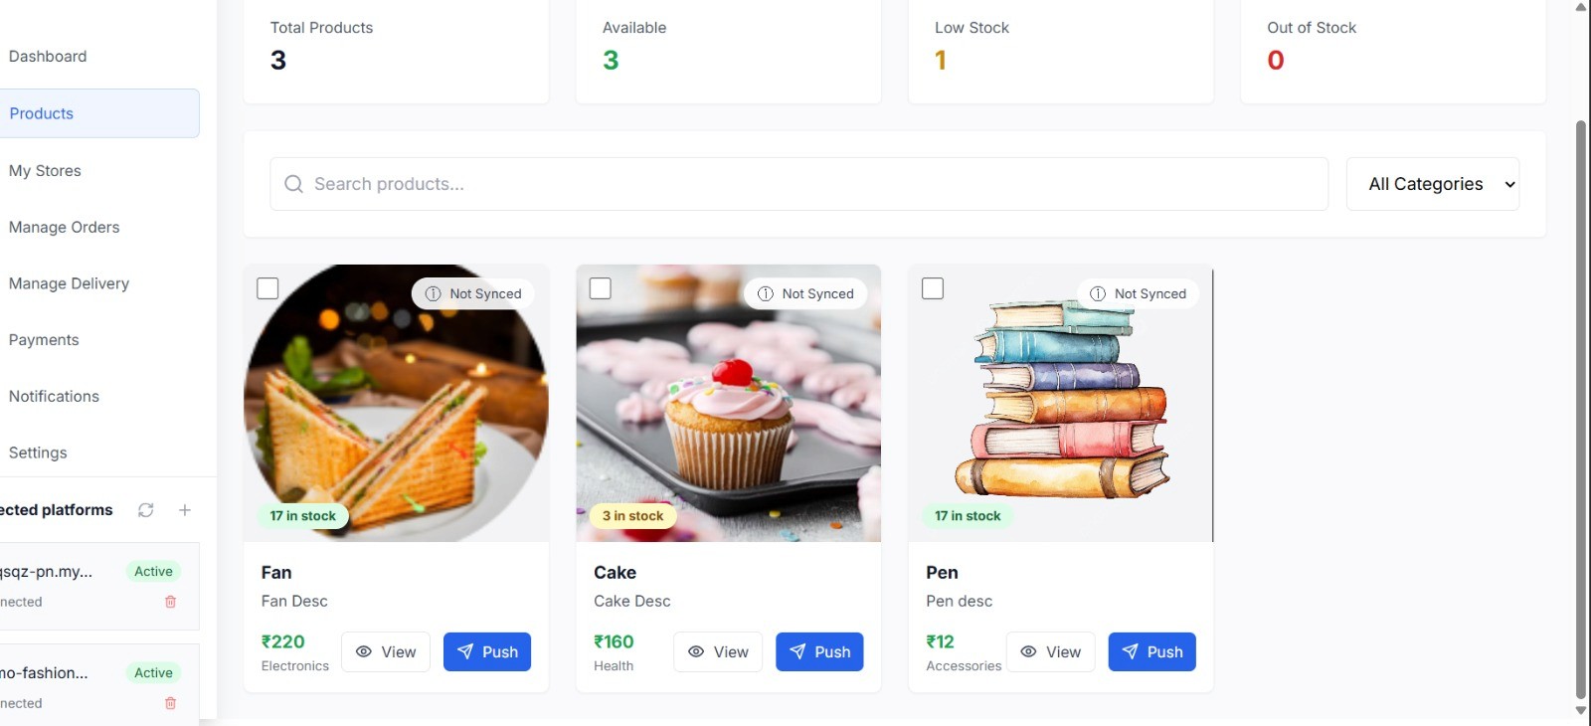Add a platform with the plus icon

[185, 510]
